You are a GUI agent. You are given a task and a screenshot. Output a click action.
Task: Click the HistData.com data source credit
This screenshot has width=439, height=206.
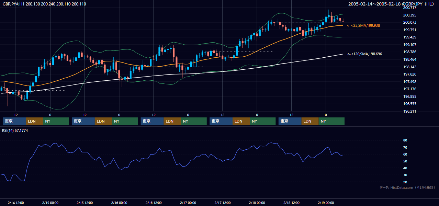click(x=407, y=187)
